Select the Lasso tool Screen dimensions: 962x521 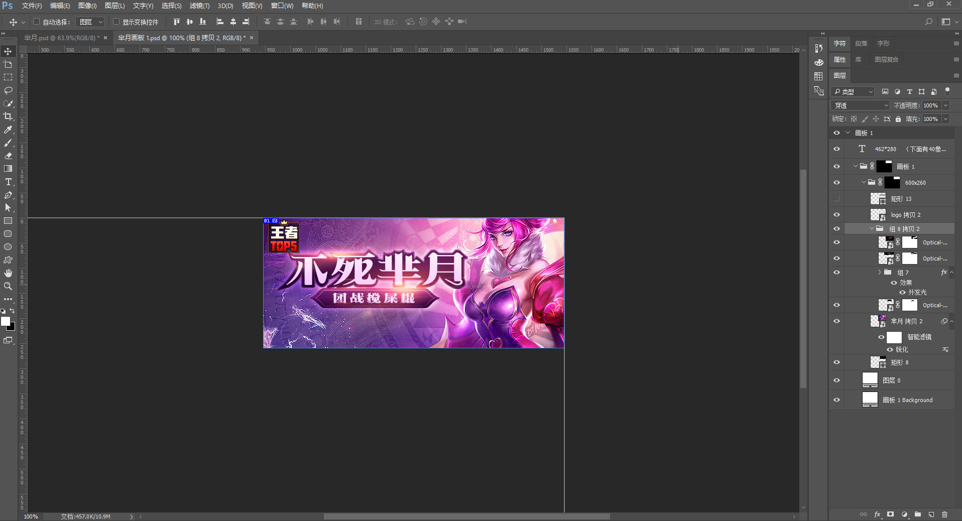coord(8,90)
